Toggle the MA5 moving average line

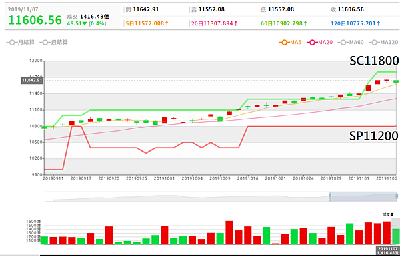click(290, 43)
